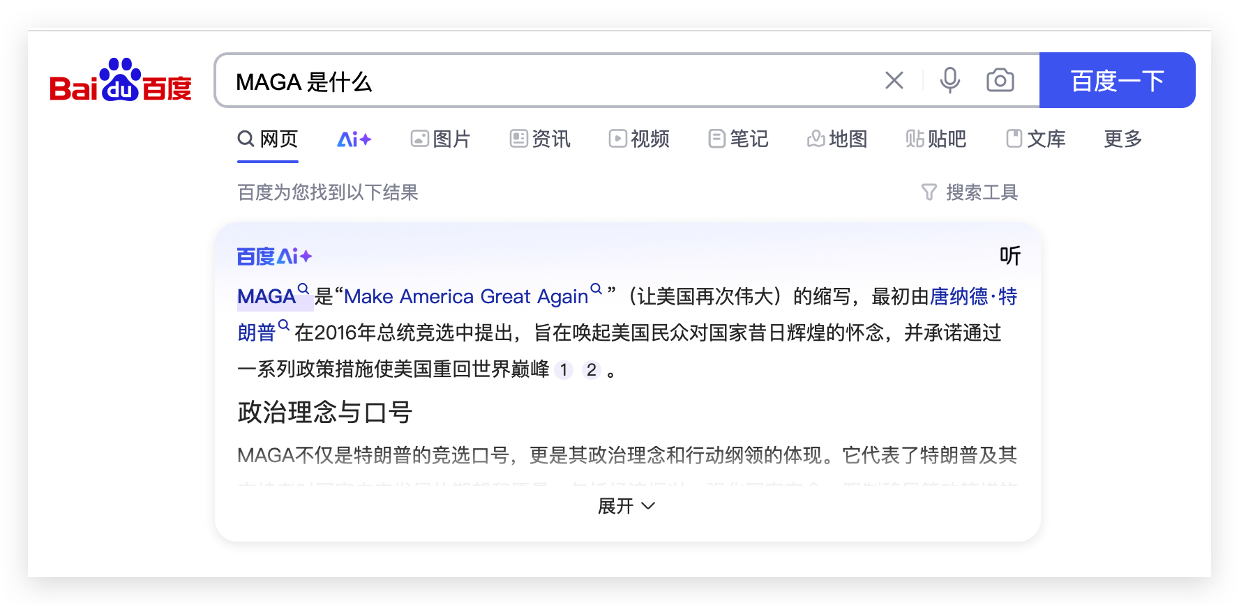
Task: Click the Baidu logo
Action: 120,81
